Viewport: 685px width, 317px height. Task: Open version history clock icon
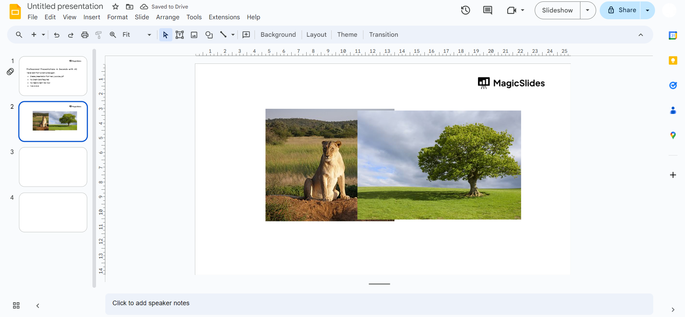465,10
